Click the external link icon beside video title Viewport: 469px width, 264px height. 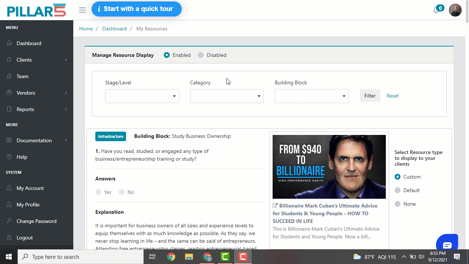(x=275, y=206)
